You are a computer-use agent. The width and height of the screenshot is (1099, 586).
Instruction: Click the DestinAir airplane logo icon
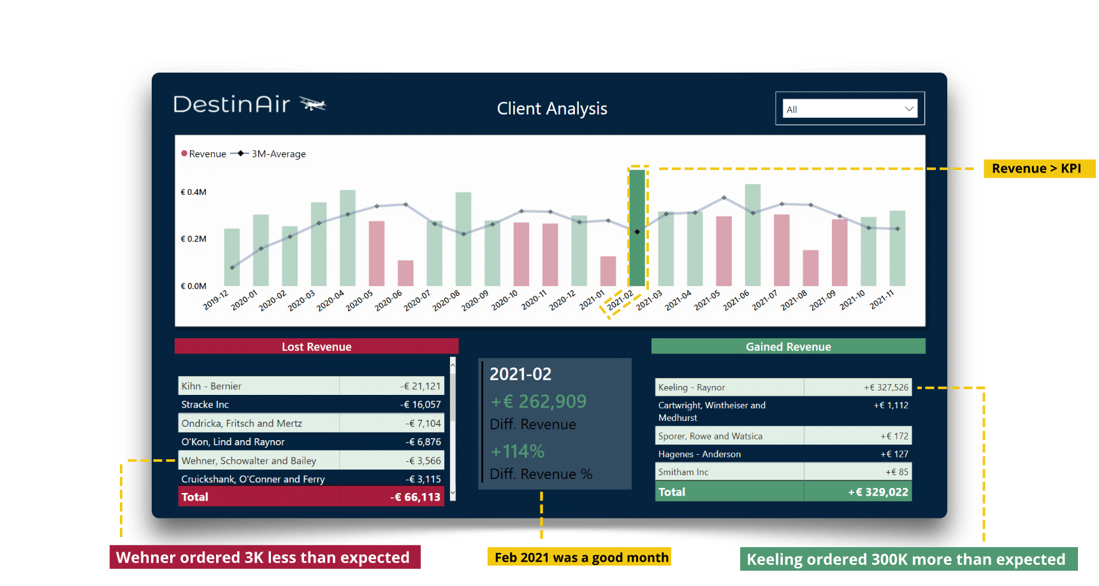pyautogui.click(x=312, y=104)
